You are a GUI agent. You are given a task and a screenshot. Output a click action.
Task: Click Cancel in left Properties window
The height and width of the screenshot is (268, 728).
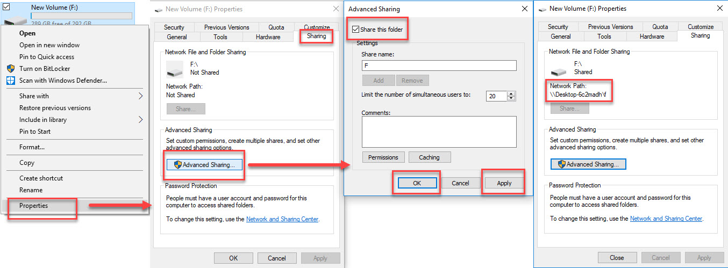277,258
